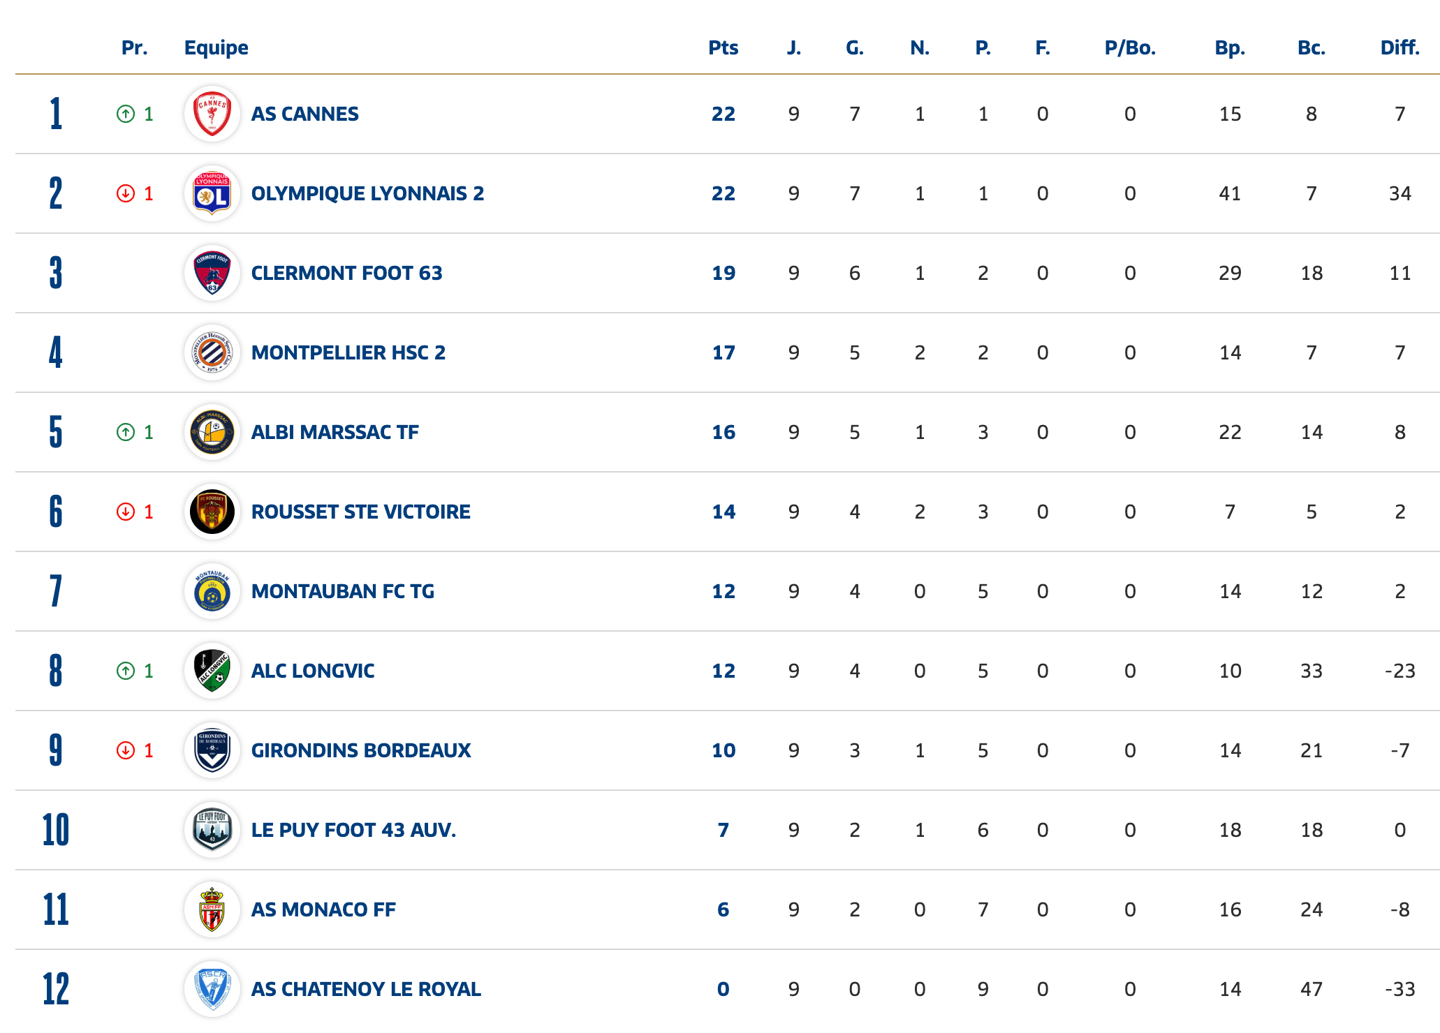Click the Albi Marssac TF emblem

pyautogui.click(x=212, y=432)
